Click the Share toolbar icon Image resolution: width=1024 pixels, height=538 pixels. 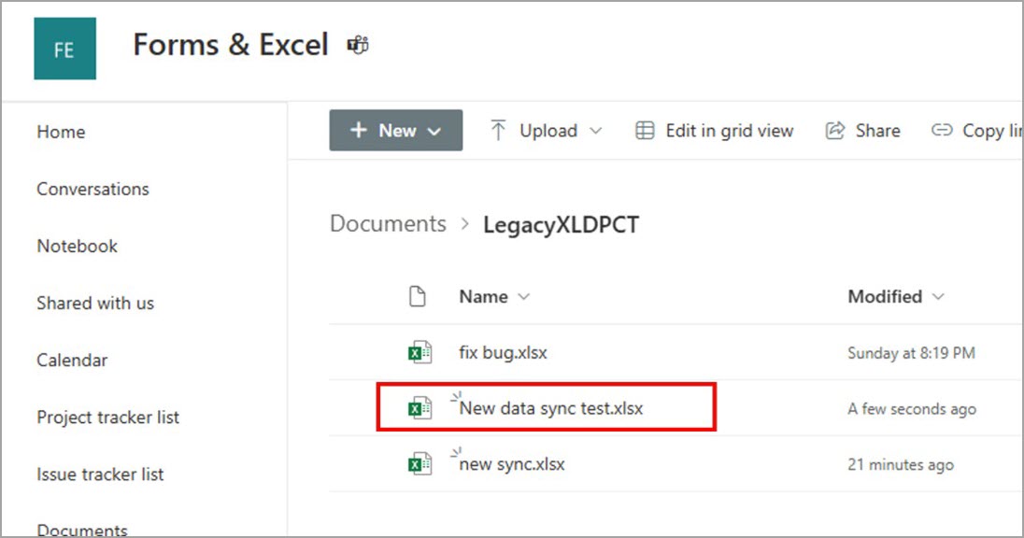(835, 131)
